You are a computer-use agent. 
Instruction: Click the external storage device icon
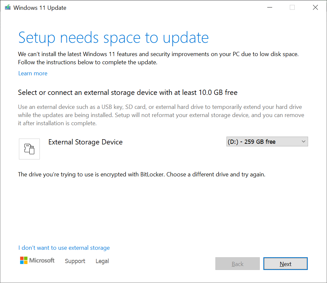click(x=29, y=149)
